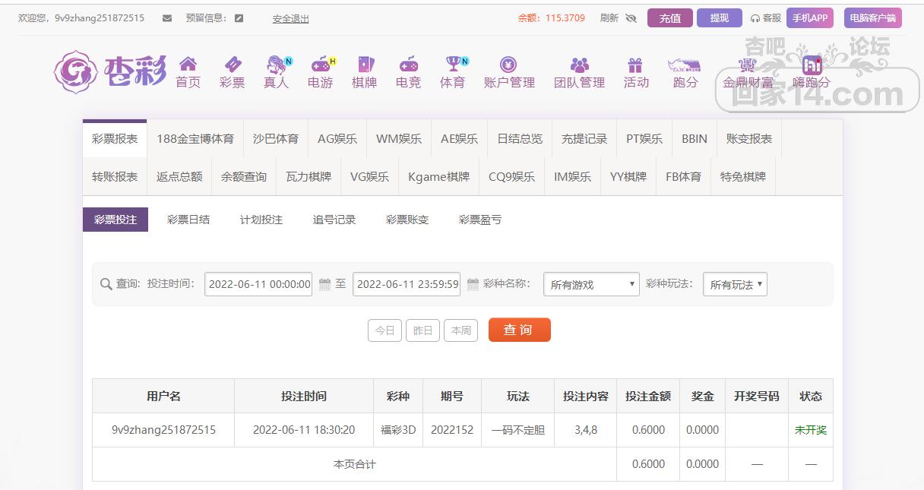The height and width of the screenshot is (490, 924).
Task: Select the 彩票日结 sub-tab
Action: [x=188, y=220]
